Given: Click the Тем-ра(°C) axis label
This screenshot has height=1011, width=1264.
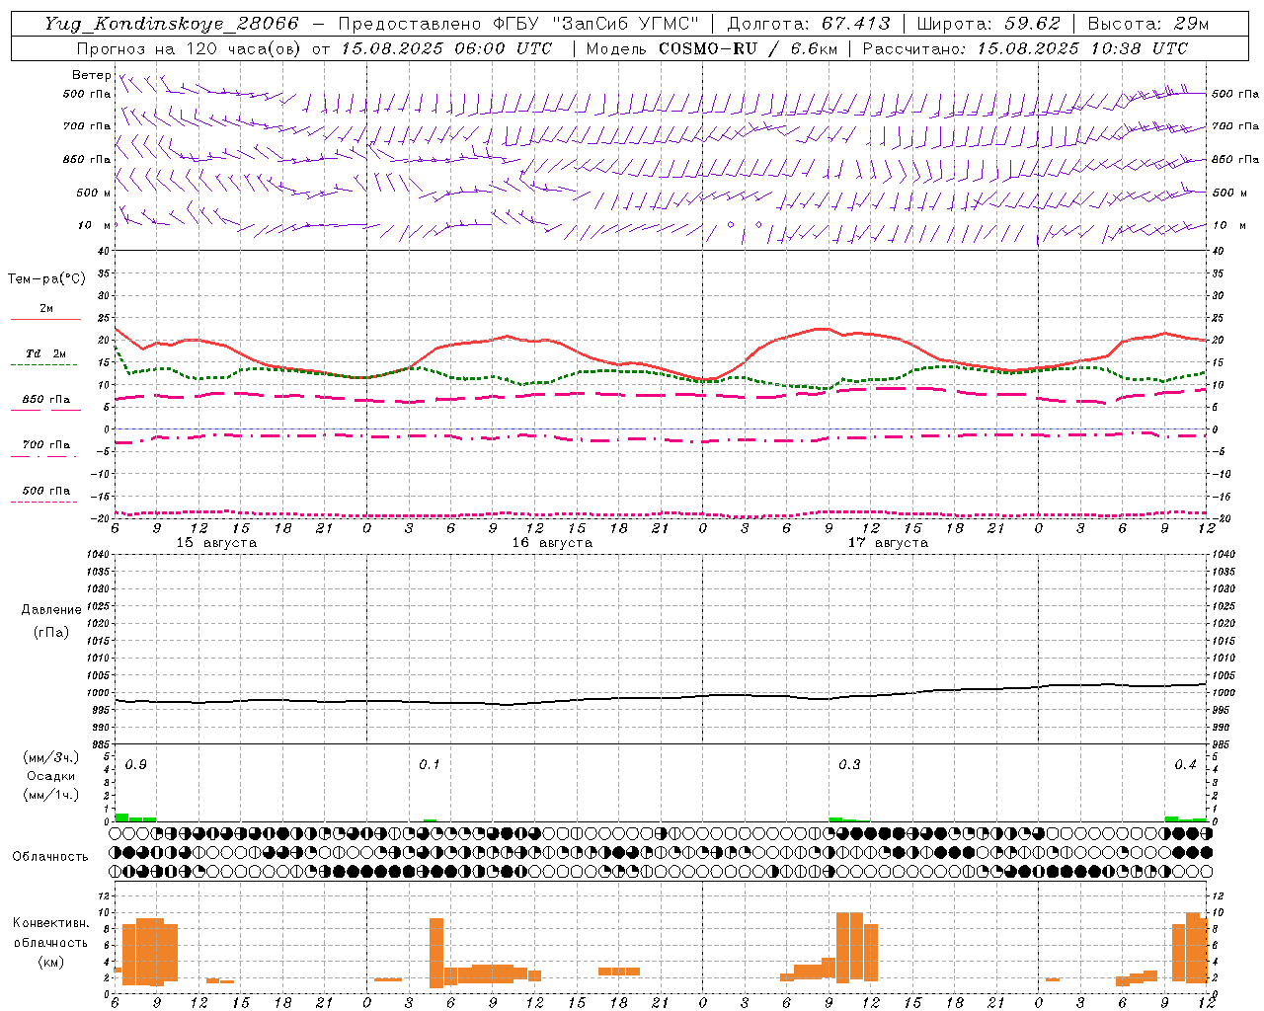Looking at the screenshot, I should point(46,279).
